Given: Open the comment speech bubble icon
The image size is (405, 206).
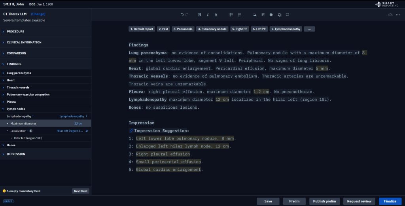Looking at the screenshot, I should click(x=288, y=15).
